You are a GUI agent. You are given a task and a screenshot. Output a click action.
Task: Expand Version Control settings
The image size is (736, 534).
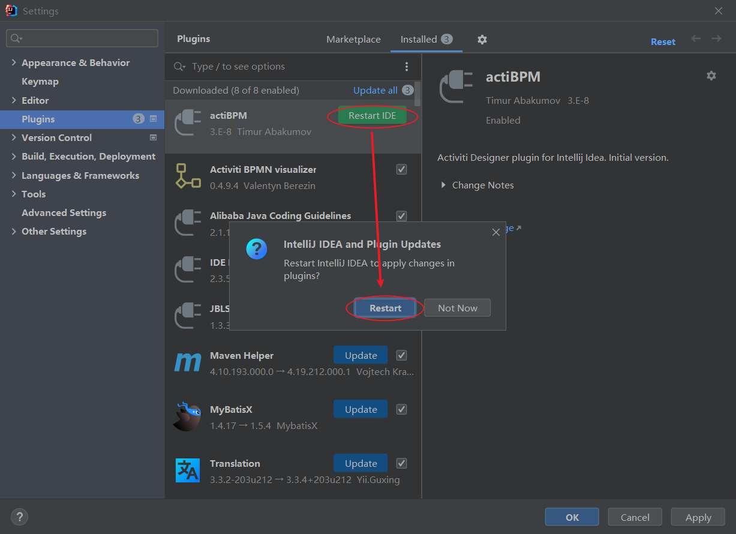click(x=14, y=137)
